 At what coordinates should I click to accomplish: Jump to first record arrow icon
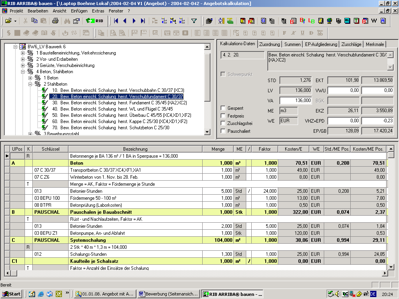pyautogui.click(x=116, y=21)
